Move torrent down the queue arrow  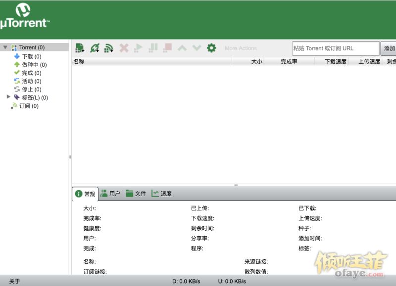coord(197,48)
